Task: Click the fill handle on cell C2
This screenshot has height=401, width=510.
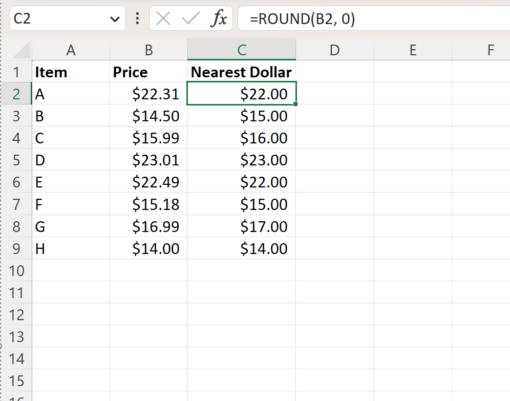Action: (x=295, y=104)
